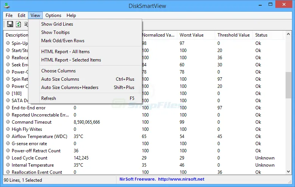Click the status icon of the Spin-Up row
Screen dimensions: 295x187
coord(8,43)
